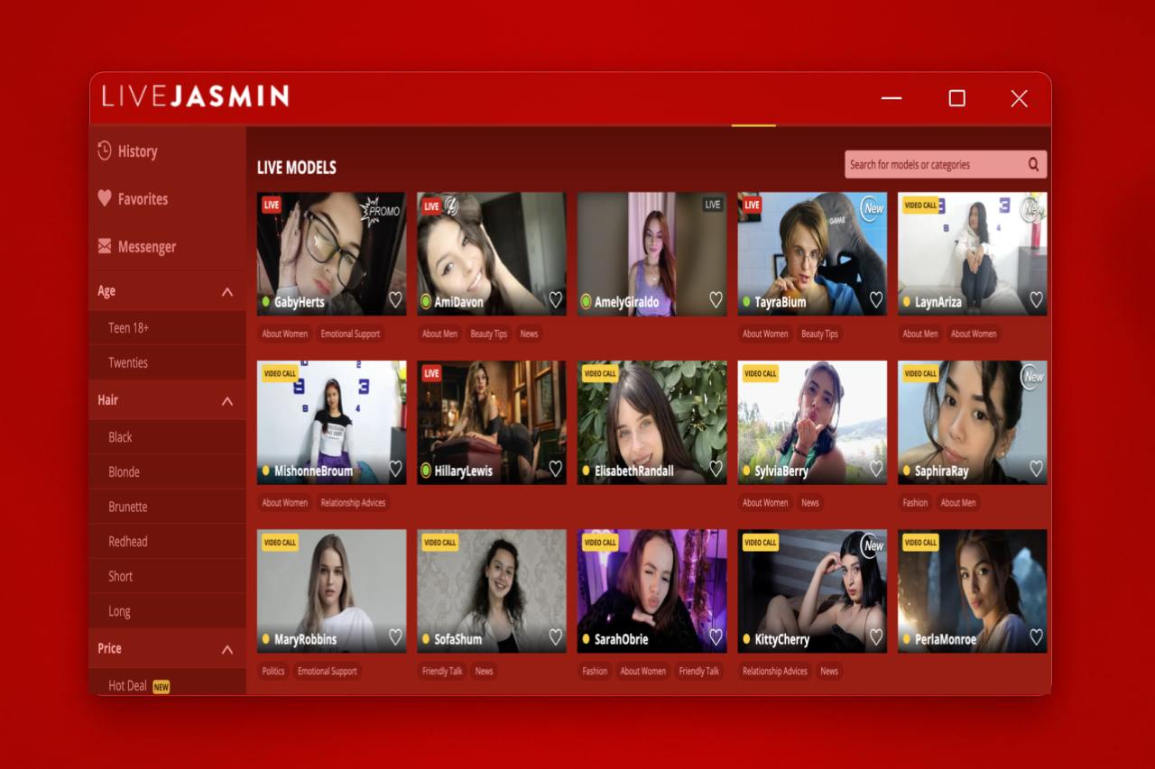The height and width of the screenshot is (769, 1155).
Task: Click the PROMO badge on GabyHerts
Action: pos(382,211)
